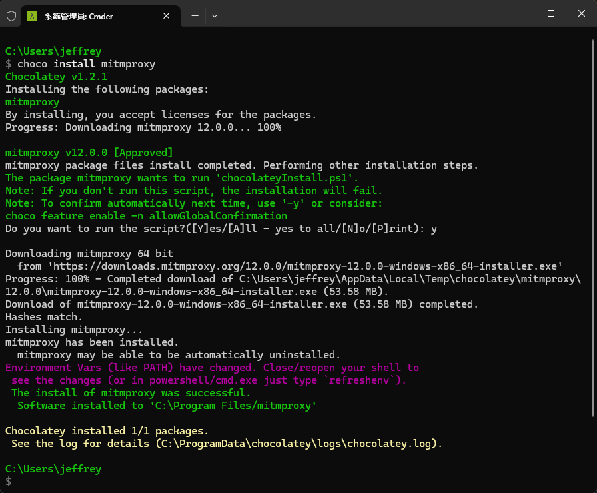Click the green lambda Cmder tab icon

point(32,16)
